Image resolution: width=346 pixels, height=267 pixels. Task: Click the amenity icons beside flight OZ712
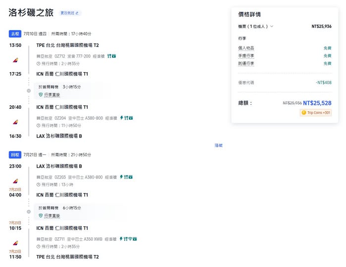111,56
